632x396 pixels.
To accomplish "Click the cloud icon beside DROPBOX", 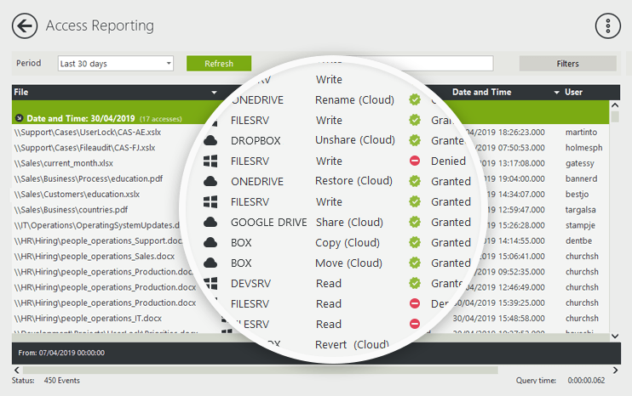I will [x=209, y=140].
